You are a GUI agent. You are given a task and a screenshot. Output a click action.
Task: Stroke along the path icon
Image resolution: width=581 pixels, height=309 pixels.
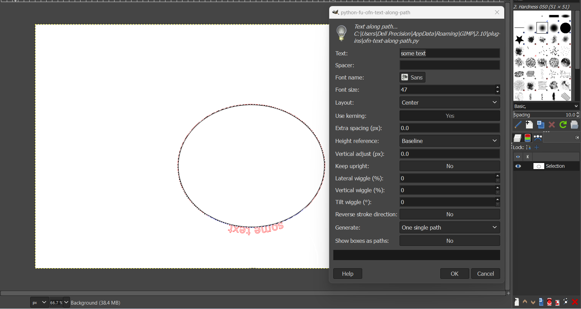click(x=566, y=302)
